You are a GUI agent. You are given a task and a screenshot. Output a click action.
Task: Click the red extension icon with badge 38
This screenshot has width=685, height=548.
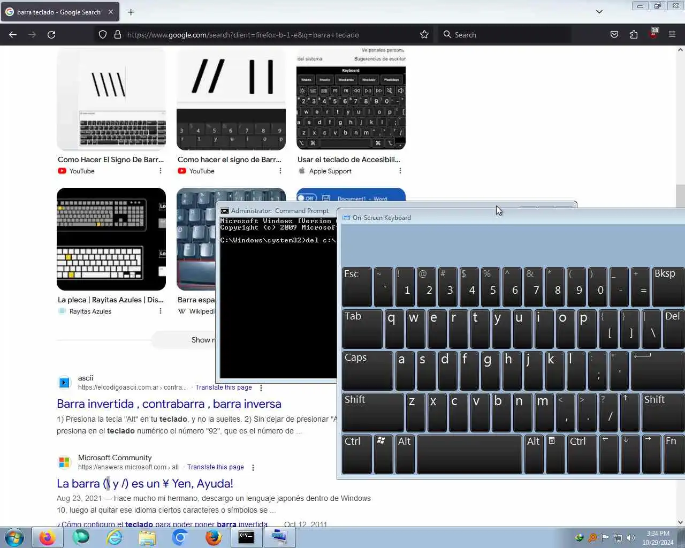point(653,34)
